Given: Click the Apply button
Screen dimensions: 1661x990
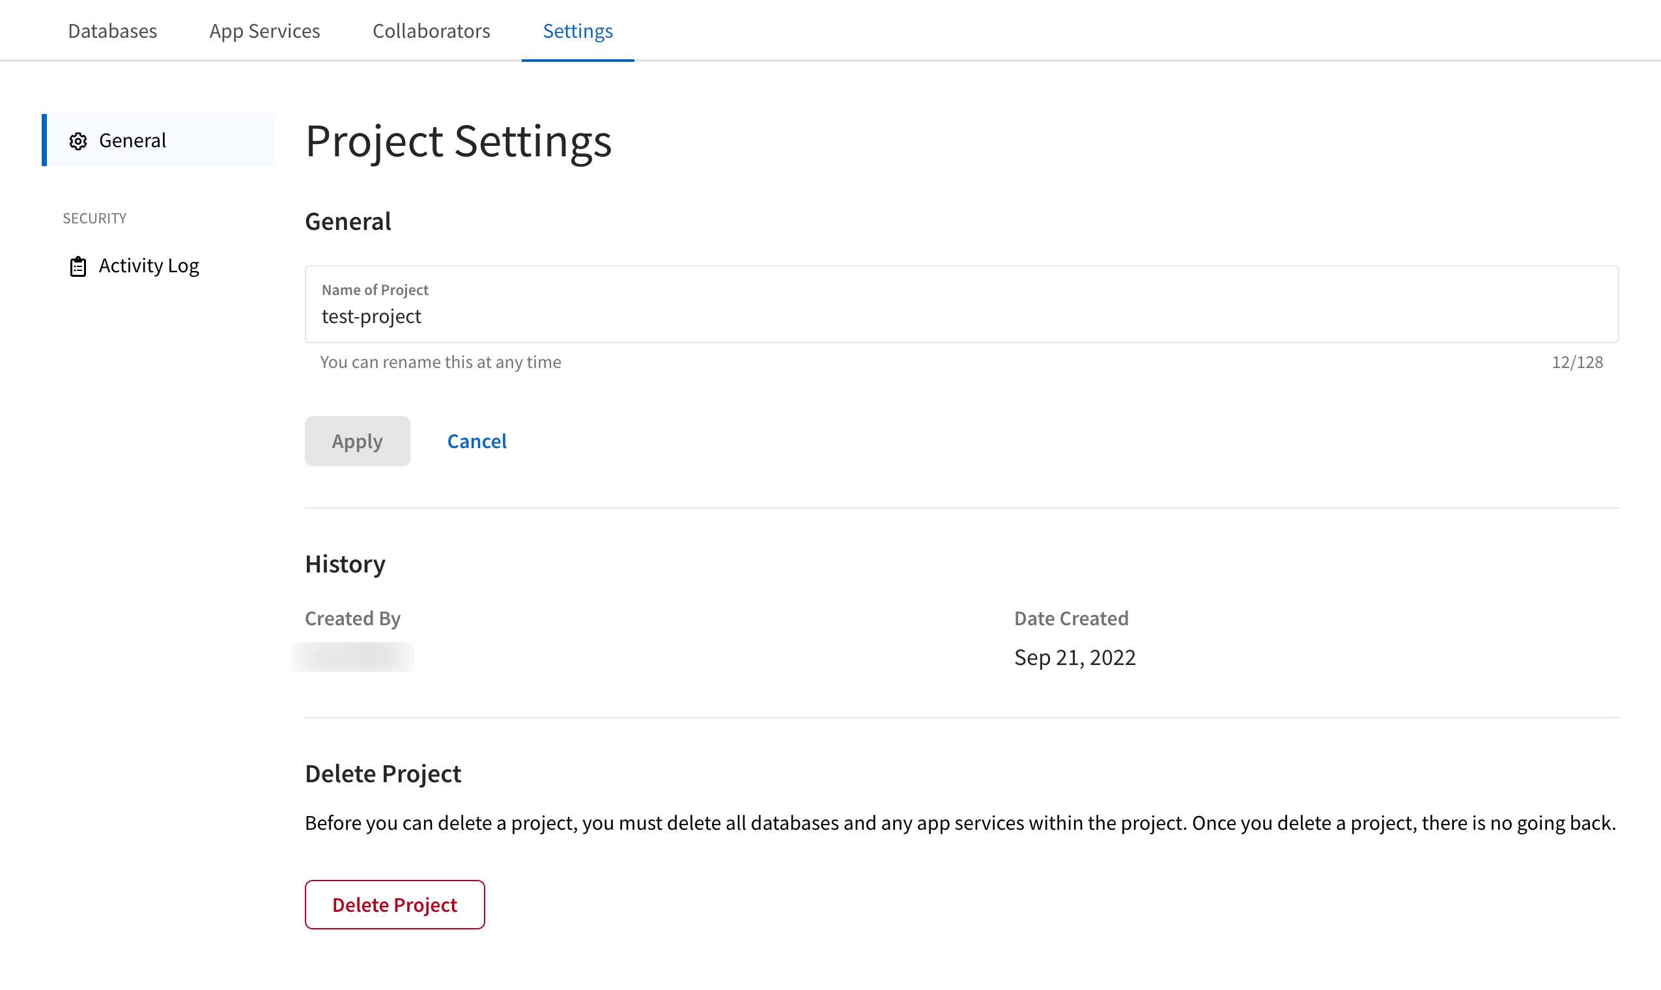Looking at the screenshot, I should tap(357, 440).
